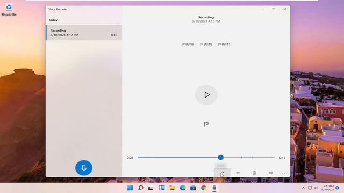Select the Recycle Bin desktop icon
344x193 pixels.
(9, 10)
